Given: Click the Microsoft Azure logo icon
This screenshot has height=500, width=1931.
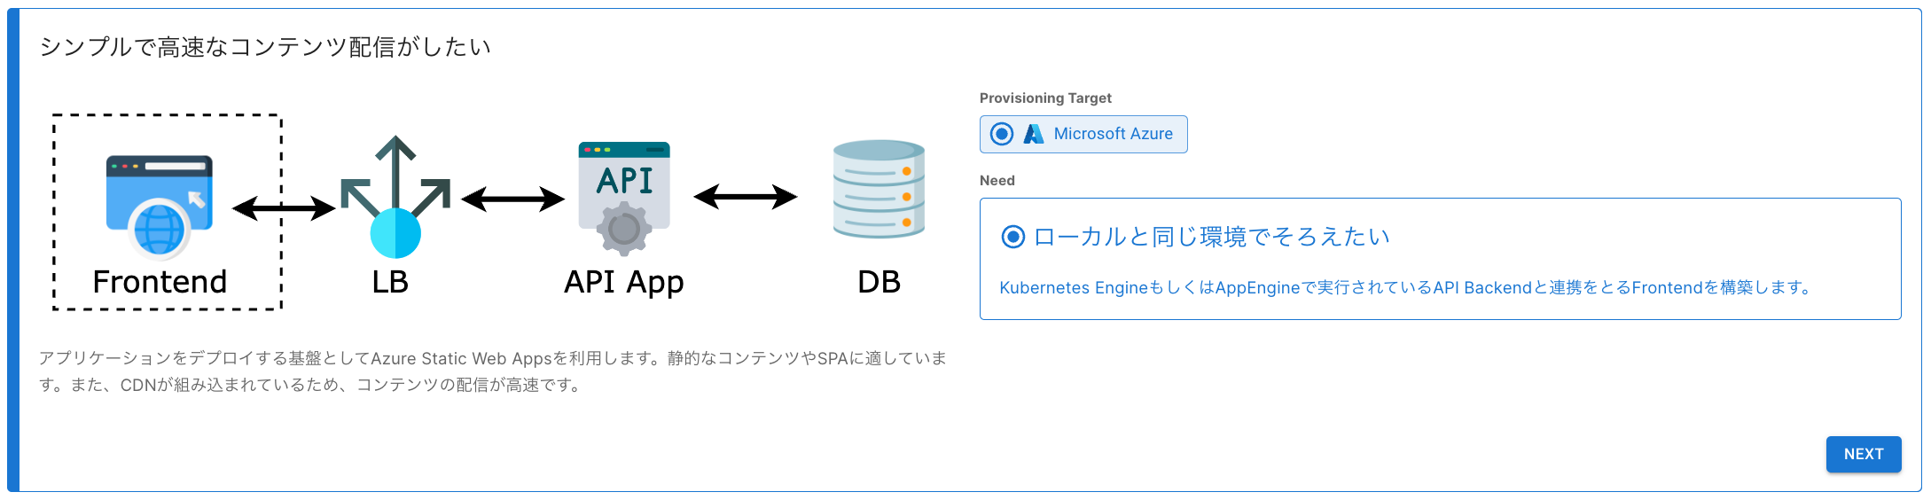Looking at the screenshot, I should 1034,134.
